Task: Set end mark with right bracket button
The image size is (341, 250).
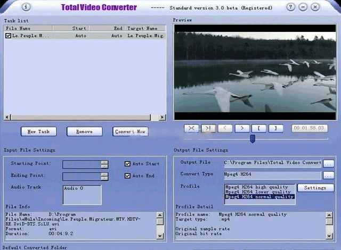Action: 275,128
